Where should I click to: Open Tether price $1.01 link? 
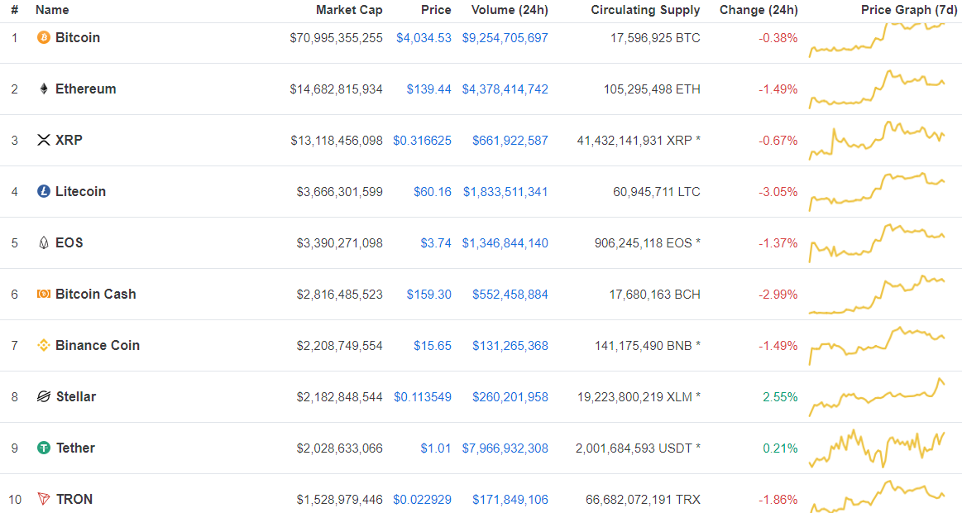(x=436, y=448)
